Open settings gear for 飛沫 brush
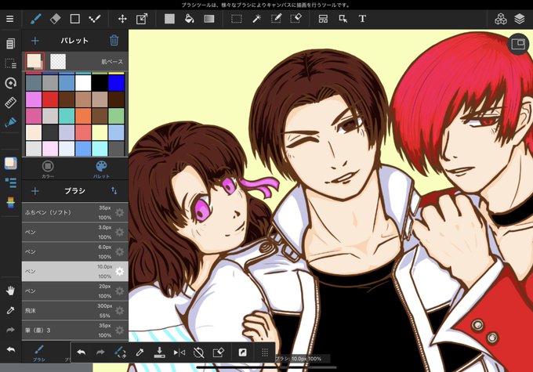 pos(119,310)
